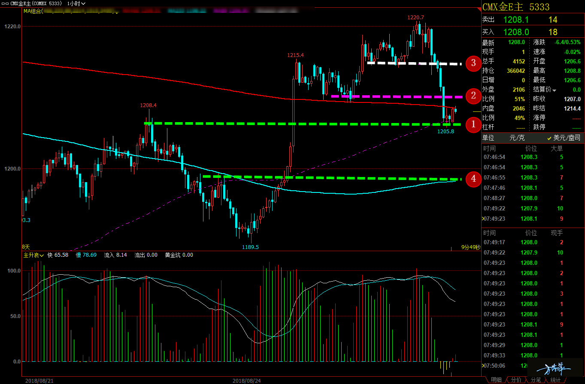The width and height of the screenshot is (585, 384).
Task: Click the 流出 0.00 indicator value
Action: click(146, 255)
